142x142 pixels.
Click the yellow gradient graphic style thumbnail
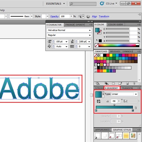tap(126, 136)
